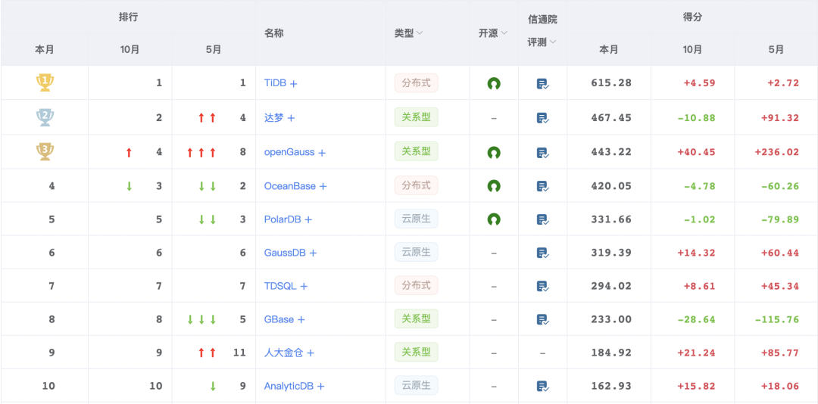Click the plus icon next to openGauss

click(x=322, y=153)
